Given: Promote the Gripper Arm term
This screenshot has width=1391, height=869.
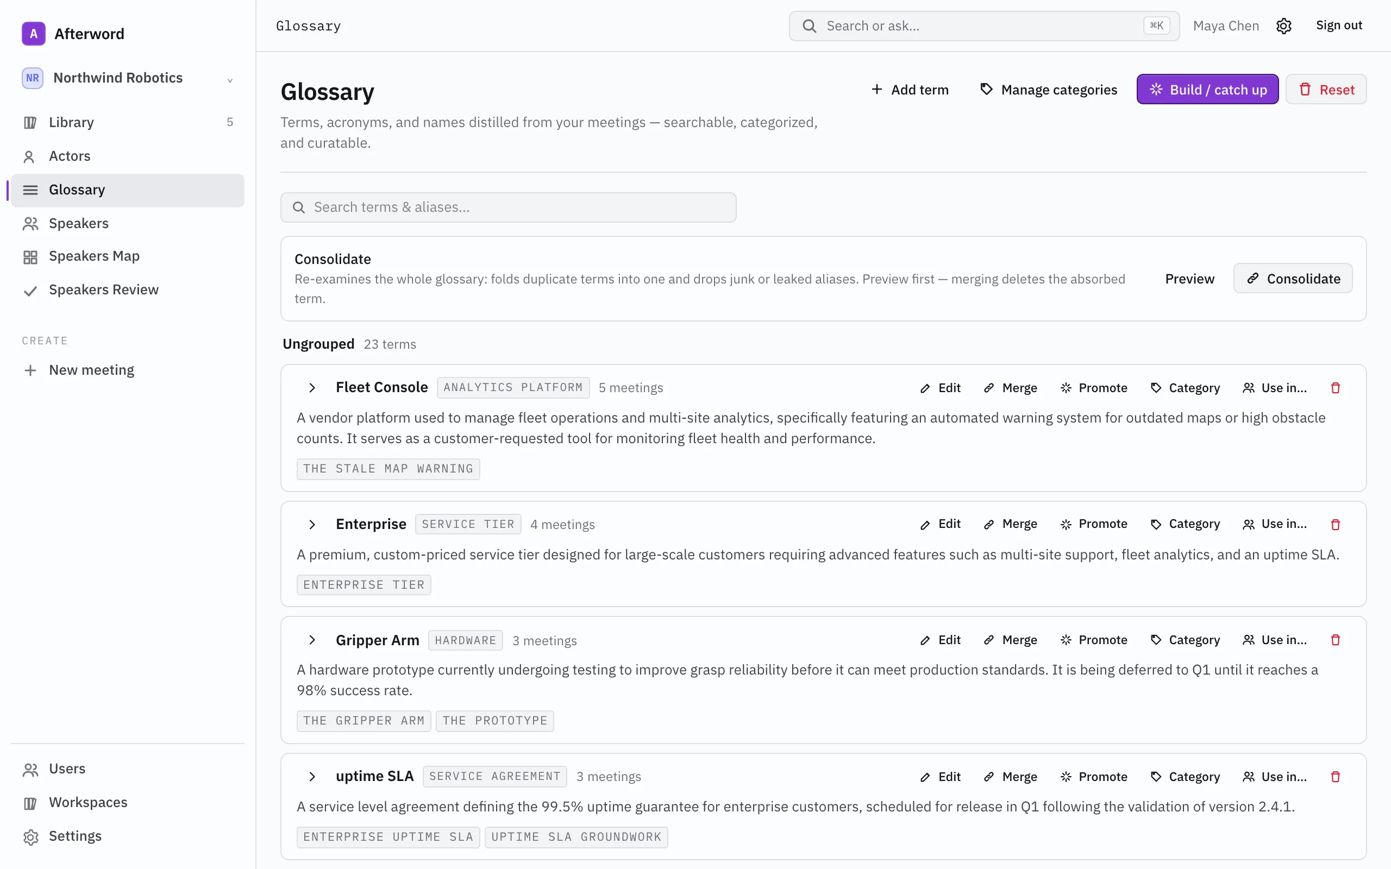Looking at the screenshot, I should coord(1094,640).
